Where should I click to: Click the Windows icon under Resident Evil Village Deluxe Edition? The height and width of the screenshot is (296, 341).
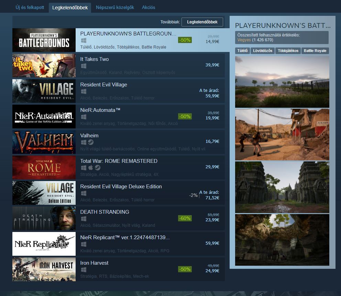(x=83, y=193)
